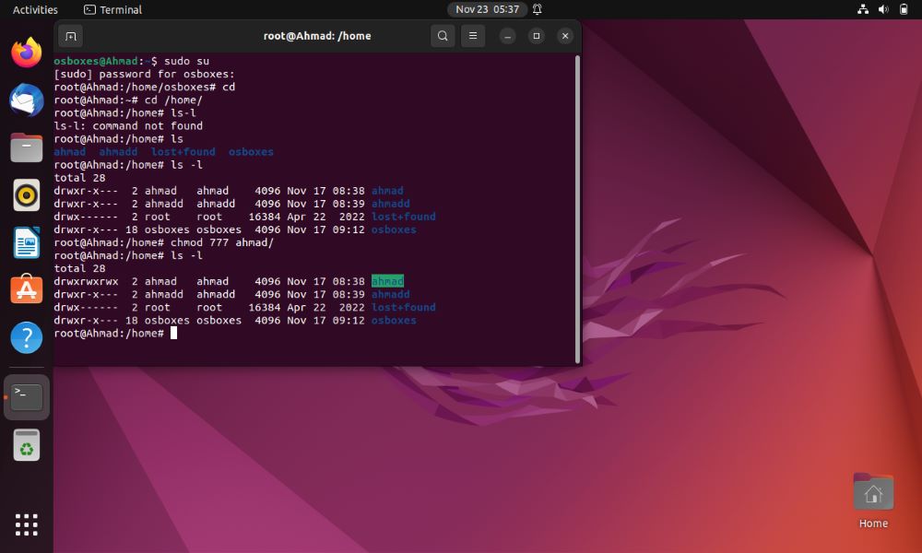Screen dimensions: 922x553
Task: Click the volume speaker icon
Action: click(x=883, y=9)
